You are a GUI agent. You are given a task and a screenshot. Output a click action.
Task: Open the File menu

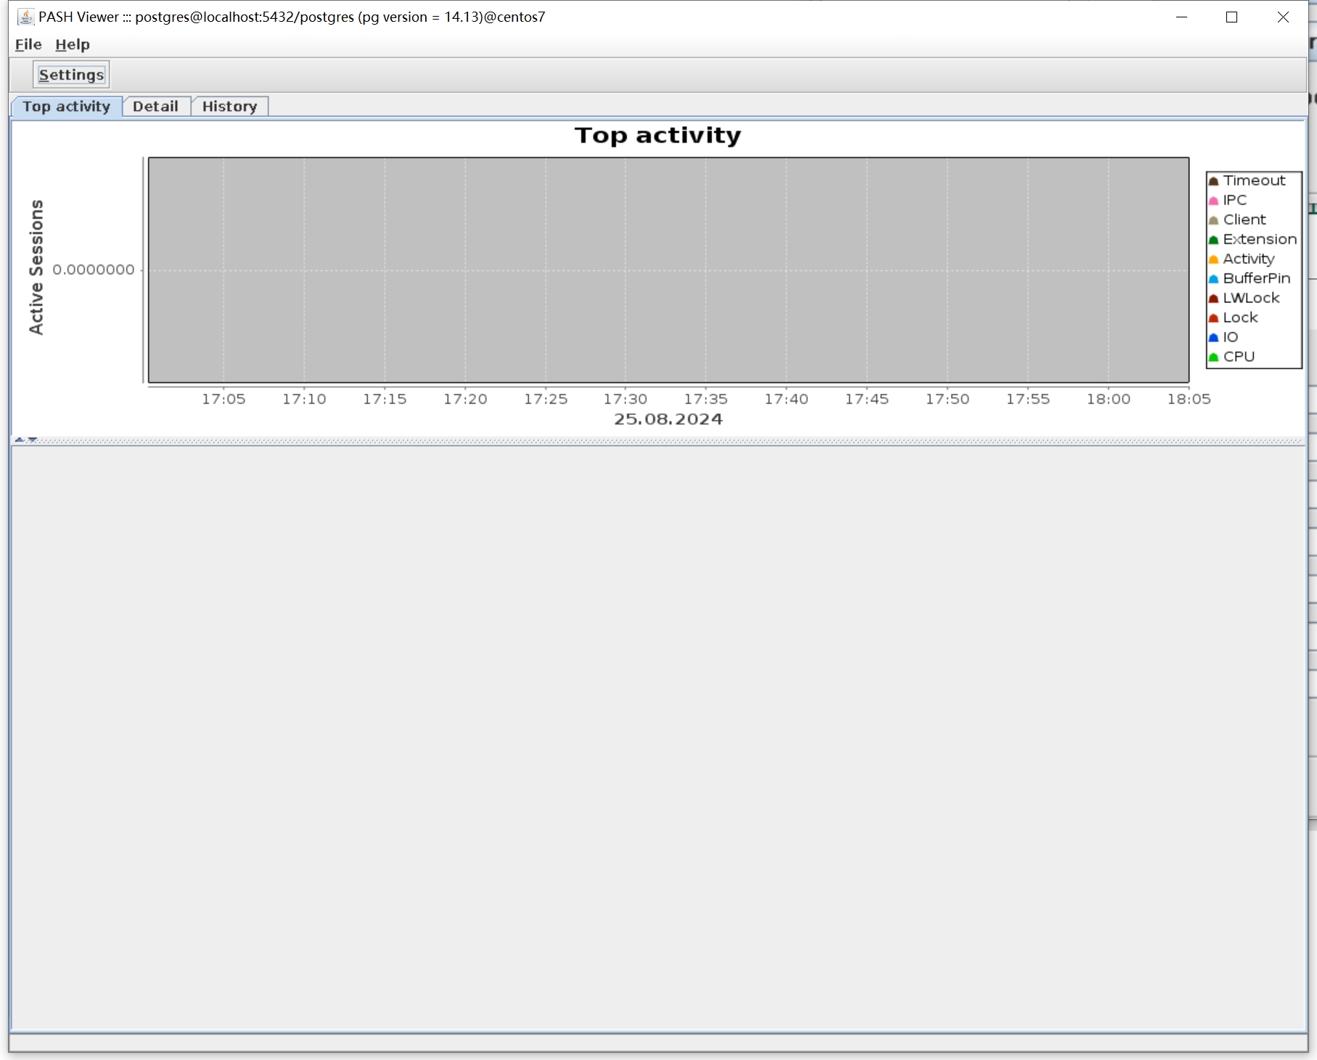28,44
